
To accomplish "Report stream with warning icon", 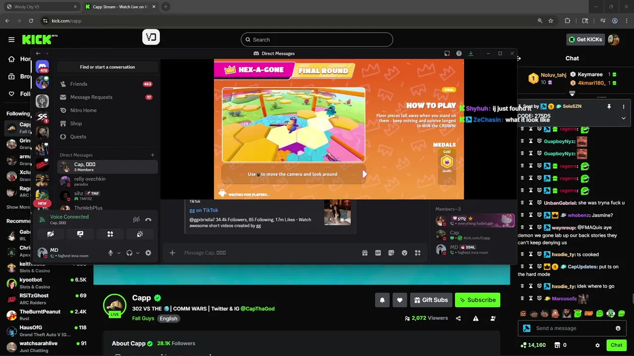I will [x=475, y=318].
